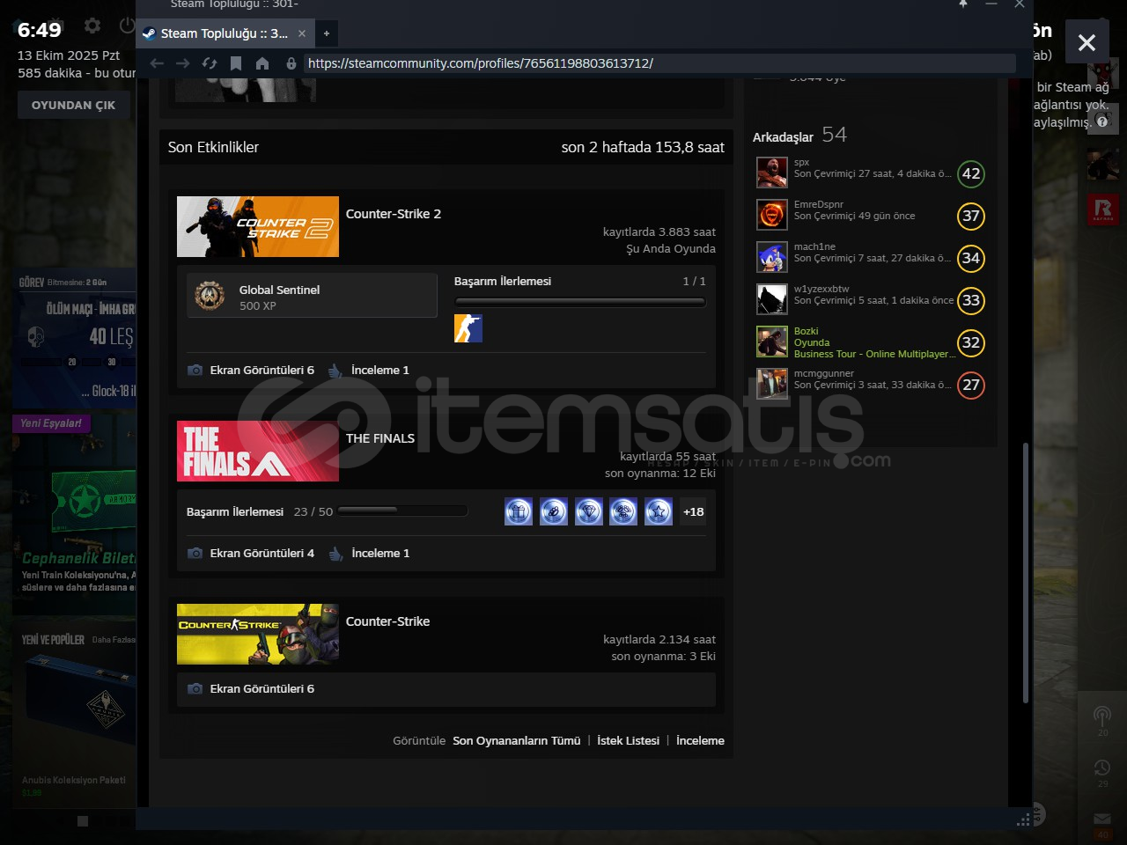Bookmark the current profile page
This screenshot has height=845, width=1127.
click(x=236, y=63)
